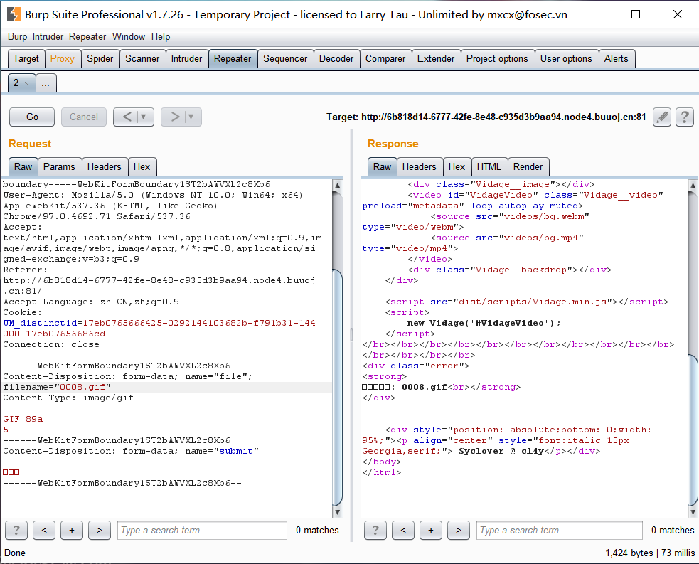
Task: Click the request search help icon
Action: click(x=16, y=530)
